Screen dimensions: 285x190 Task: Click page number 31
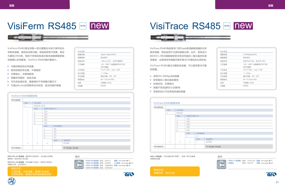click(277, 182)
